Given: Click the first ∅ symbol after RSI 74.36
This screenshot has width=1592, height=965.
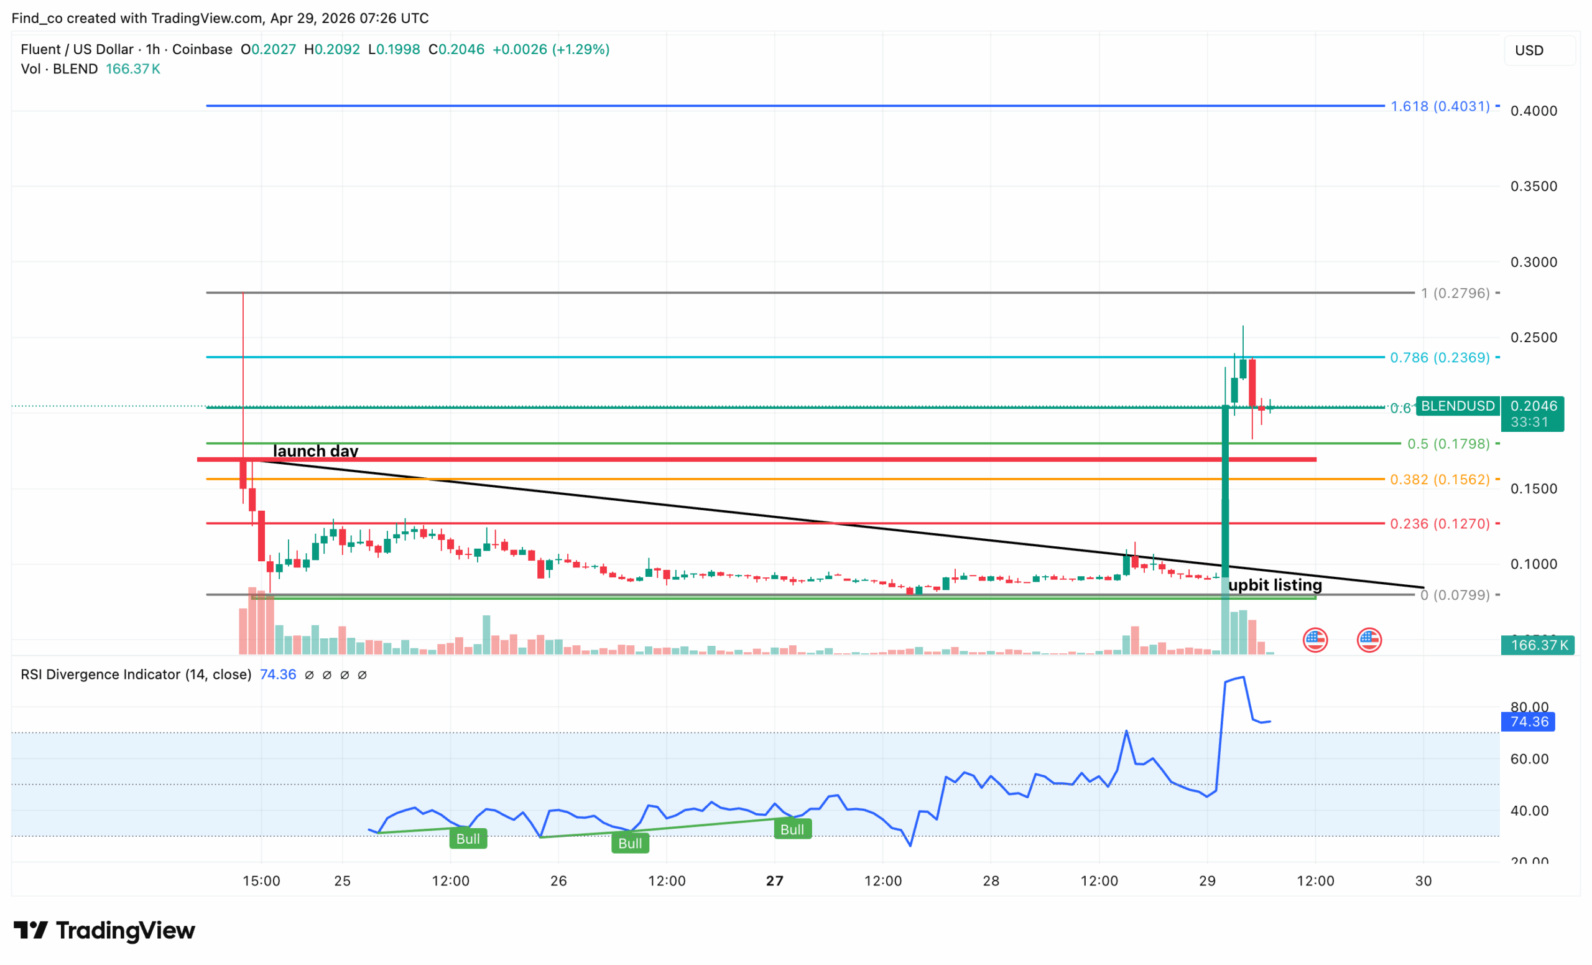Looking at the screenshot, I should point(310,675).
